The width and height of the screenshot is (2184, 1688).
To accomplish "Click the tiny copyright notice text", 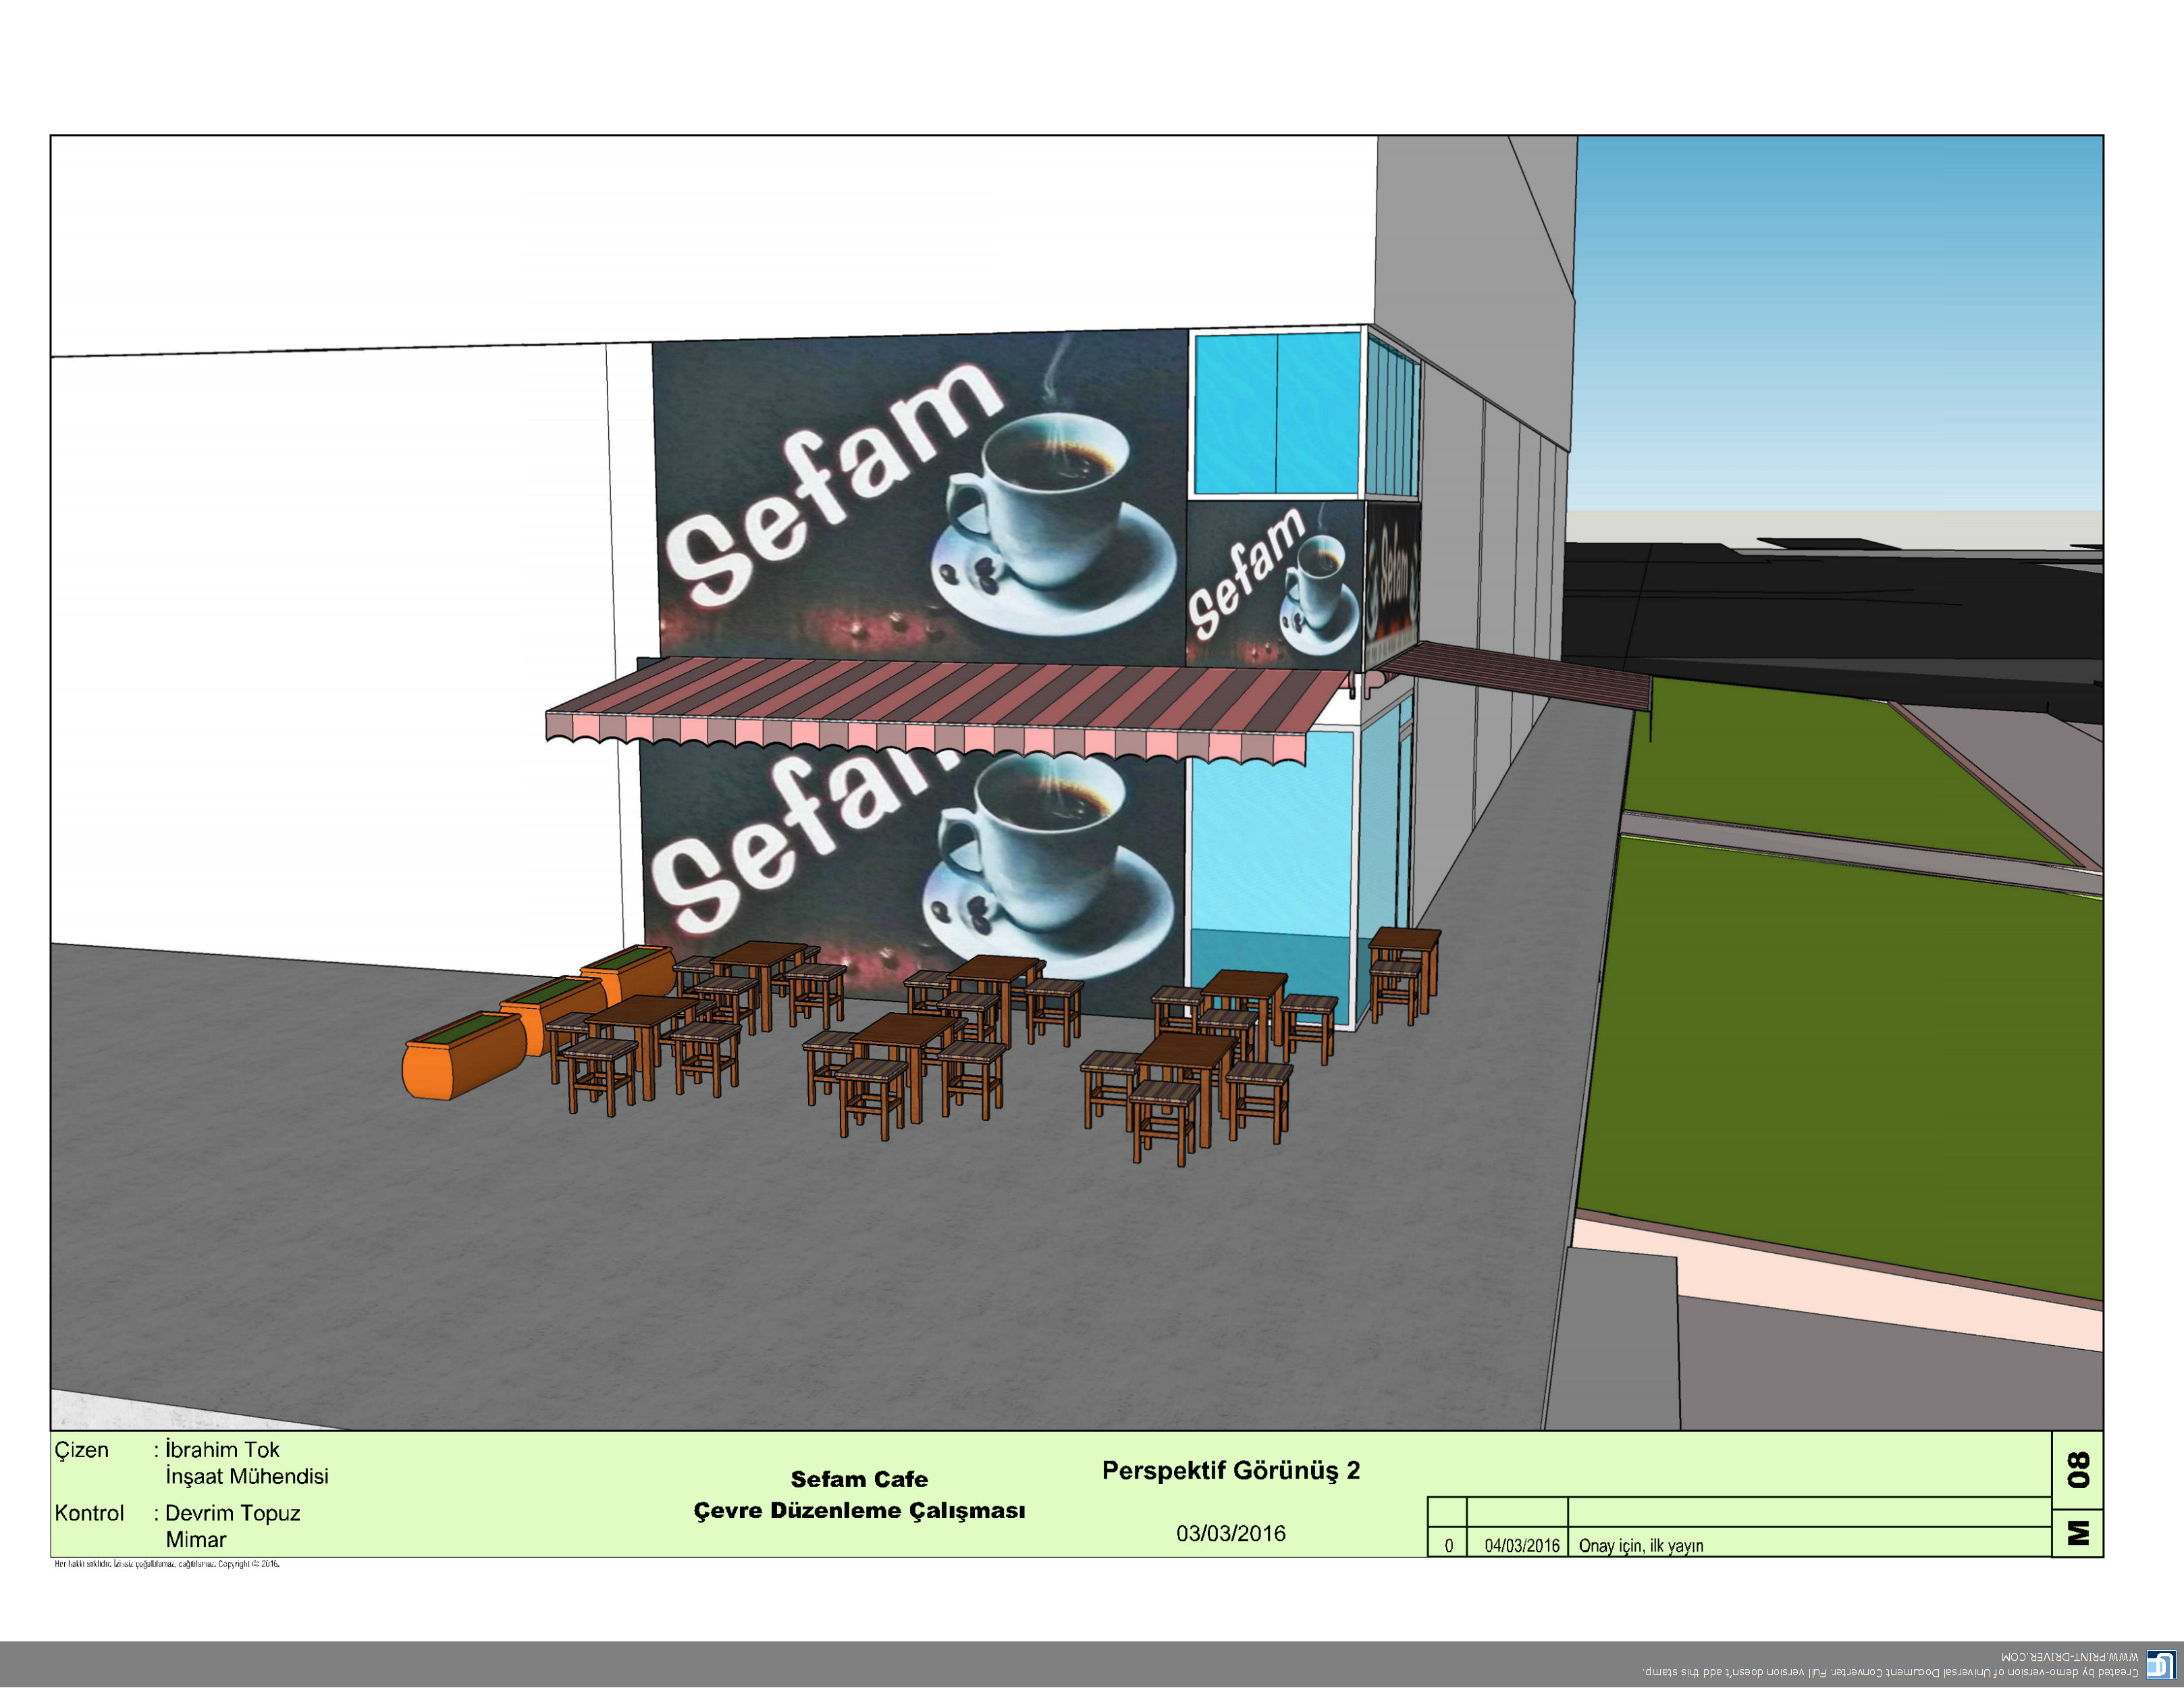I will pyautogui.click(x=167, y=1564).
